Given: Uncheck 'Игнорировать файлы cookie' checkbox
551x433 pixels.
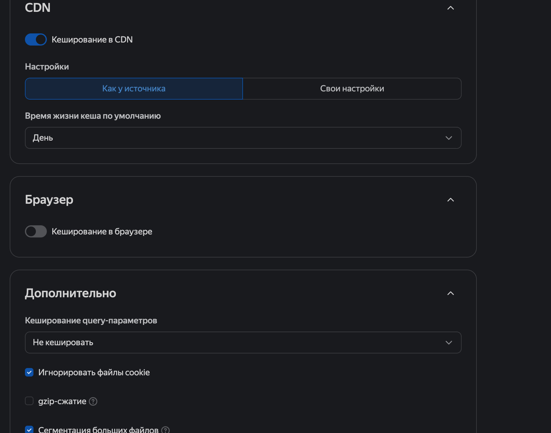Looking at the screenshot, I should point(29,372).
